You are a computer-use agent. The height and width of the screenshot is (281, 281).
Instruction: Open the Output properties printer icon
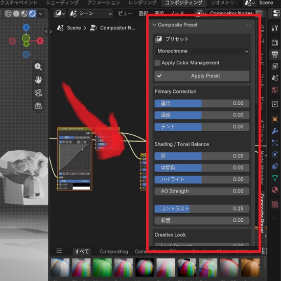[275, 55]
